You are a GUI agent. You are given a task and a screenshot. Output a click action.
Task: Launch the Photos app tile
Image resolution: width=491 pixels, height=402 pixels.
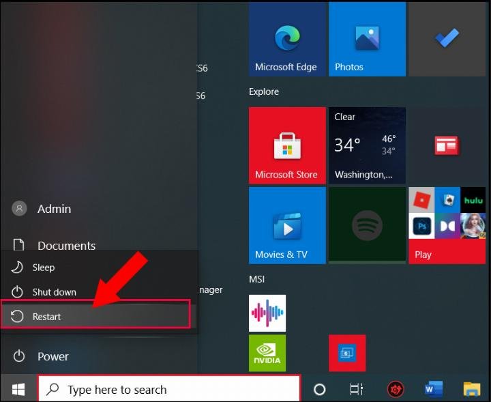pyautogui.click(x=366, y=39)
